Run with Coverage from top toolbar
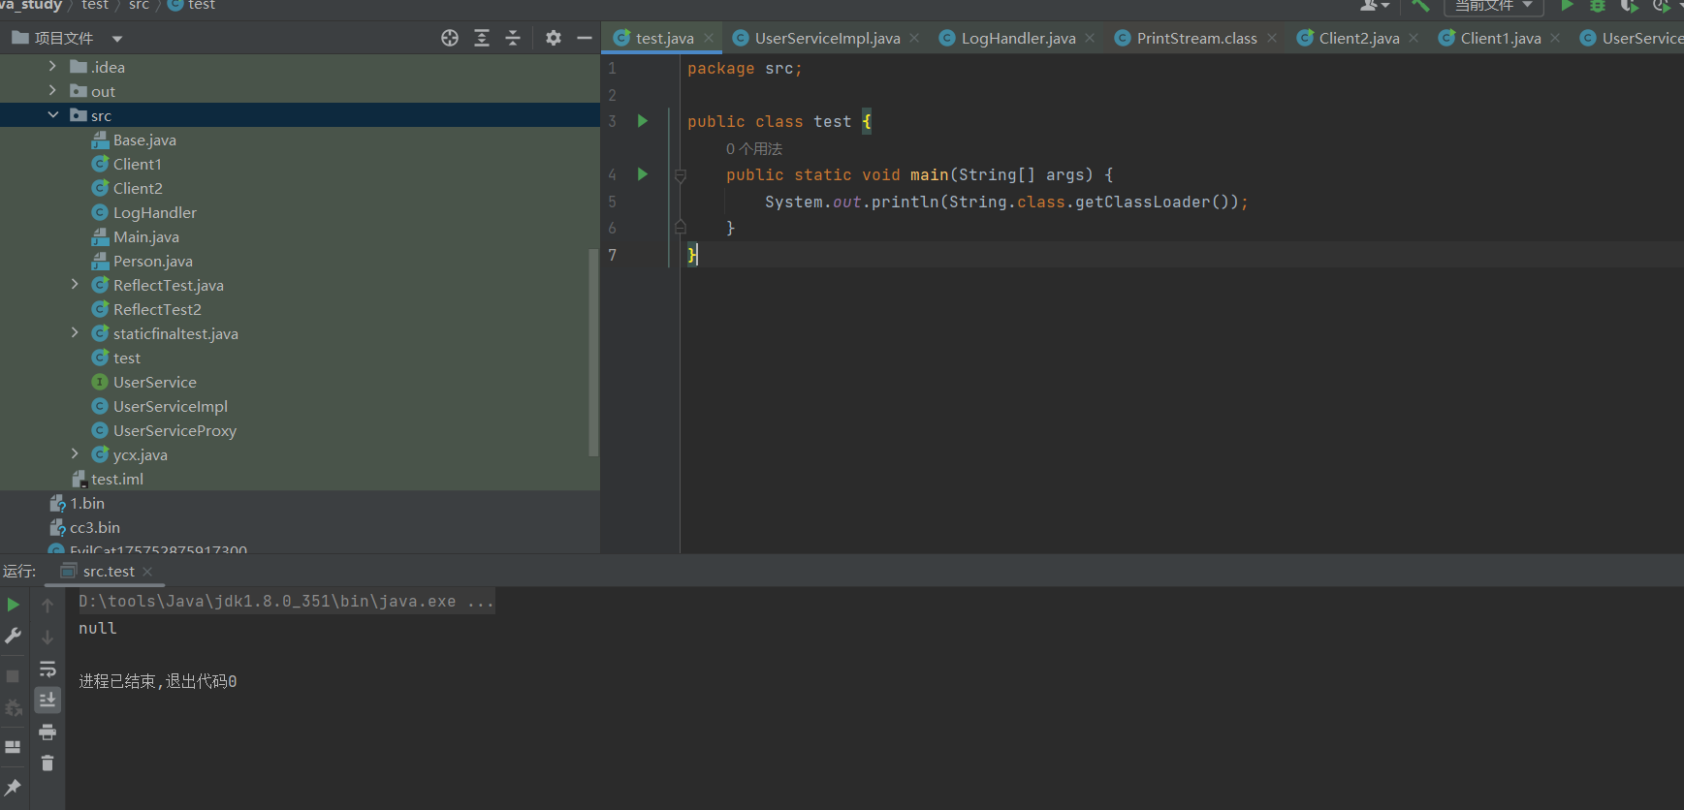The width and height of the screenshot is (1684, 810). pos(1629,5)
